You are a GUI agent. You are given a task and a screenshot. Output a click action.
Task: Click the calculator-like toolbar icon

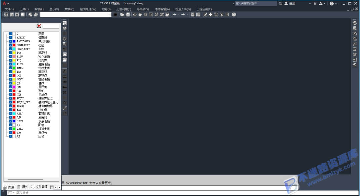pyautogui.click(x=193, y=14)
